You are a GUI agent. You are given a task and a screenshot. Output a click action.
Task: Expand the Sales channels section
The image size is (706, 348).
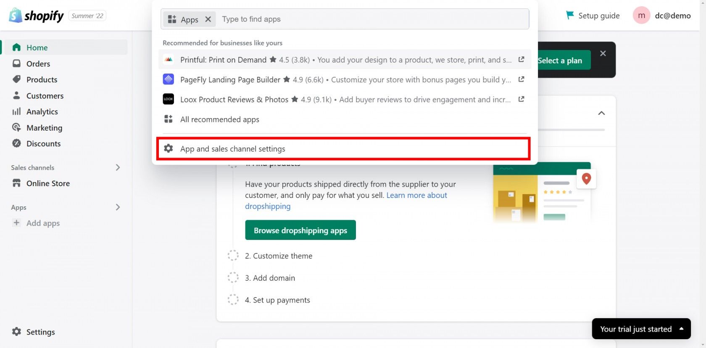point(118,167)
